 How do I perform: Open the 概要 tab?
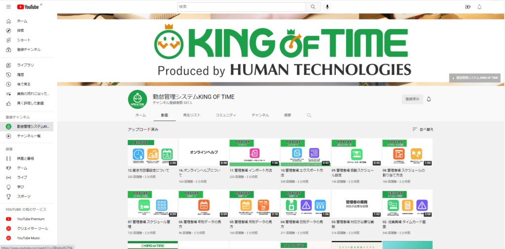point(288,115)
